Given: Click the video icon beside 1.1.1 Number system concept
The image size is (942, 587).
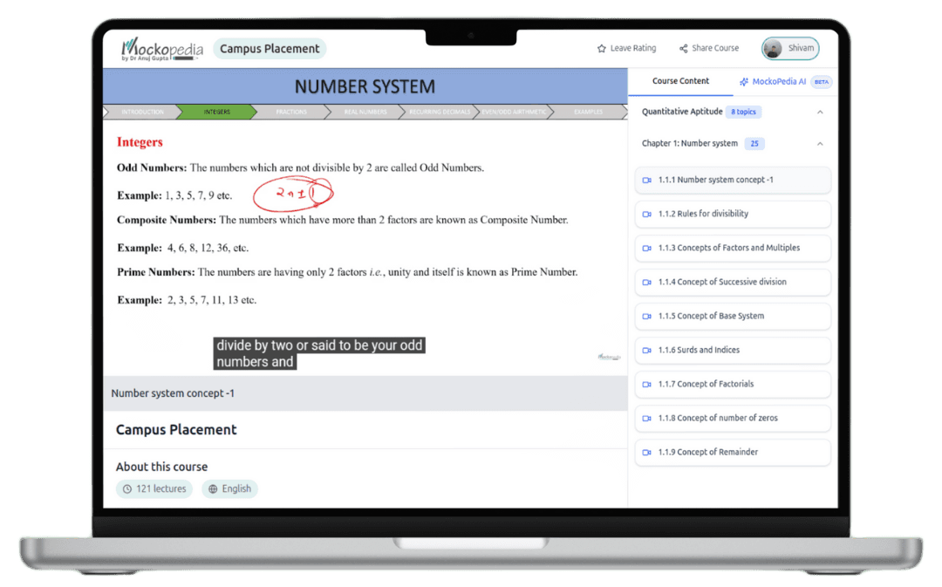Looking at the screenshot, I should click(646, 180).
